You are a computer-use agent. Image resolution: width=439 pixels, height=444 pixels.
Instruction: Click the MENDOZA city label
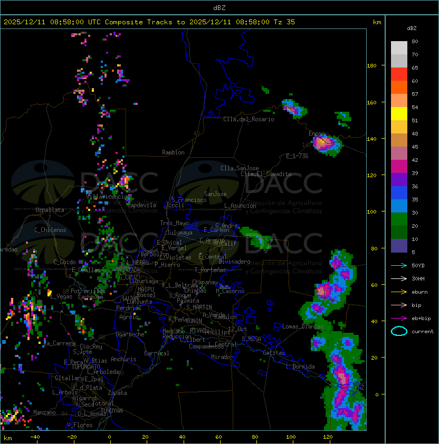pos(128,269)
